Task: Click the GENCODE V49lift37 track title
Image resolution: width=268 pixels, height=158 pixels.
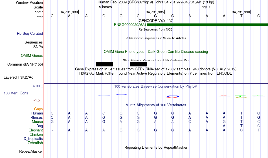Action: pyautogui.click(x=156, y=21)
